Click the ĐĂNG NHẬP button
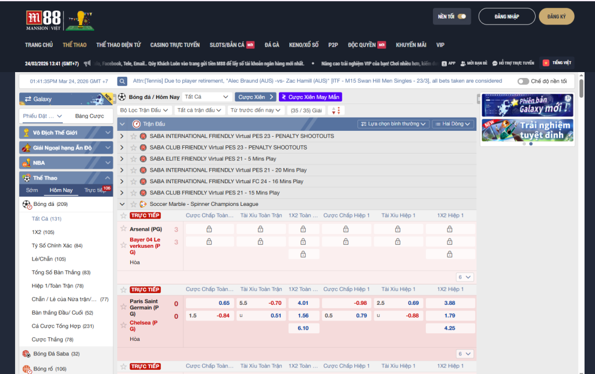Image resolution: width=595 pixels, height=374 pixels. point(507,16)
